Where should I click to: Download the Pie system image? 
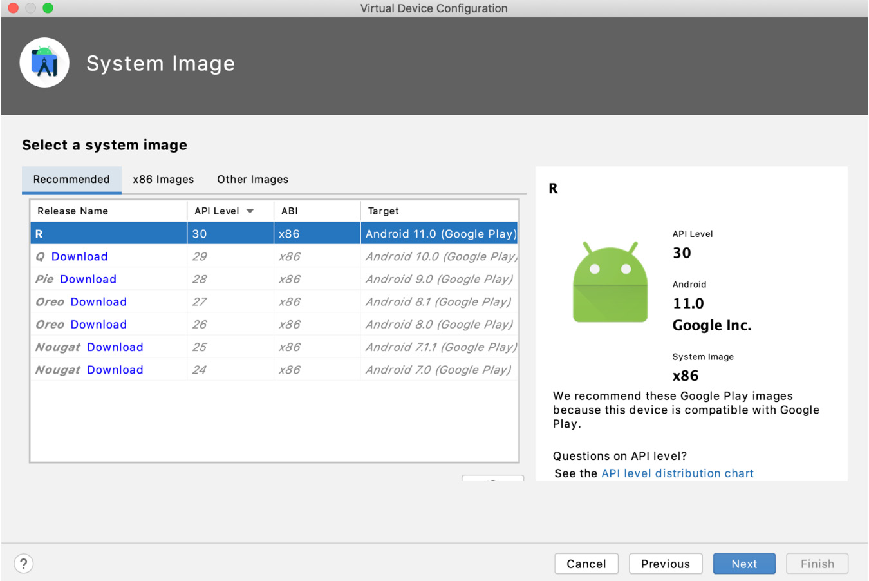click(x=88, y=278)
